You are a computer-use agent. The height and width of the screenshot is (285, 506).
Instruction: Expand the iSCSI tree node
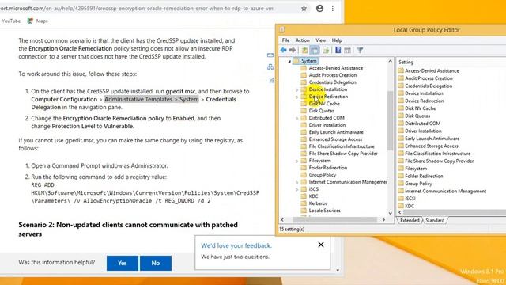pos(297,189)
